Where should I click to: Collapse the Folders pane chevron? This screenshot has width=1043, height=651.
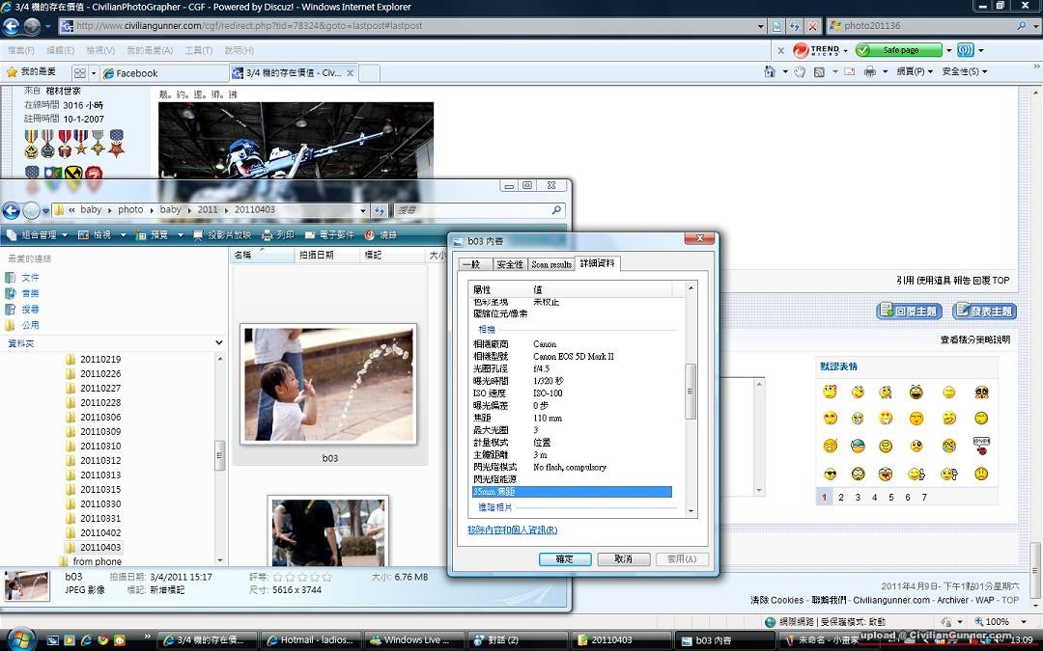coord(219,343)
